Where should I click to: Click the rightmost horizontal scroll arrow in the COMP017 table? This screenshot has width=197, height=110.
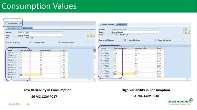[x=92, y=79]
